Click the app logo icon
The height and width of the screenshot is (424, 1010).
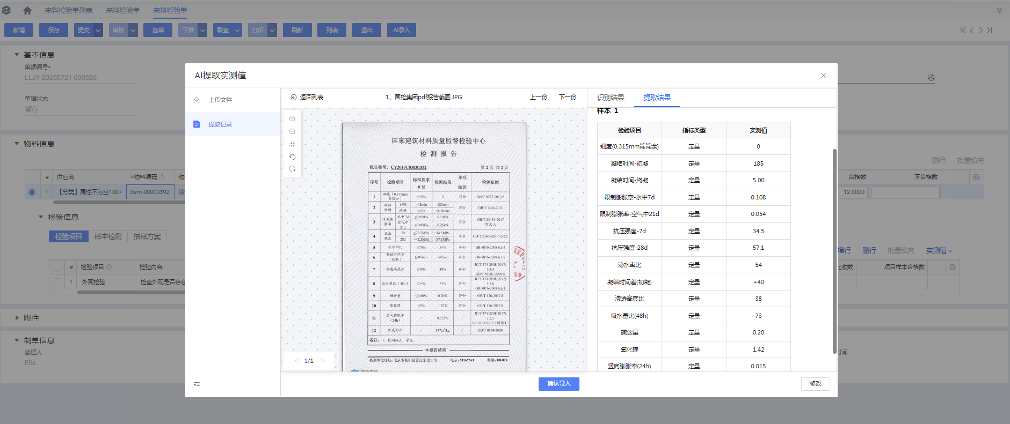6,10
